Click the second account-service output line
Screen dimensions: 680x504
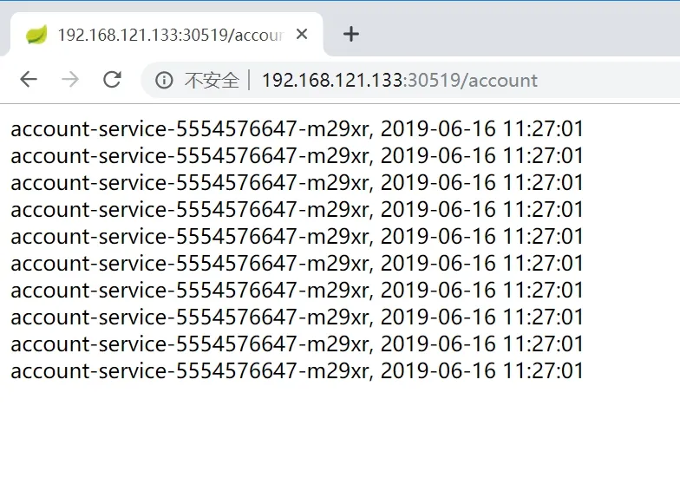click(x=297, y=156)
